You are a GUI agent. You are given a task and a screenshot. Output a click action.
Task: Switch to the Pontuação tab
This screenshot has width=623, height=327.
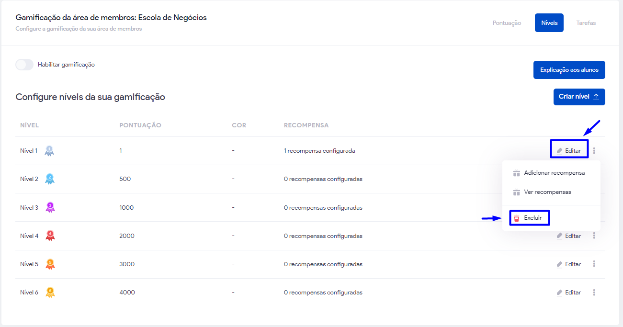coord(507,23)
